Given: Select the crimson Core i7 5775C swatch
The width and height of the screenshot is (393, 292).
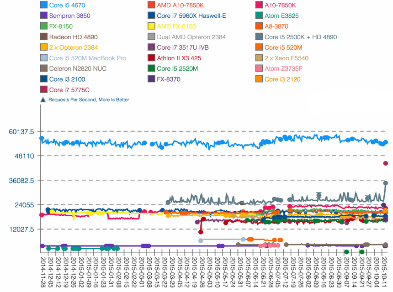Looking at the screenshot, I should tap(43, 89).
